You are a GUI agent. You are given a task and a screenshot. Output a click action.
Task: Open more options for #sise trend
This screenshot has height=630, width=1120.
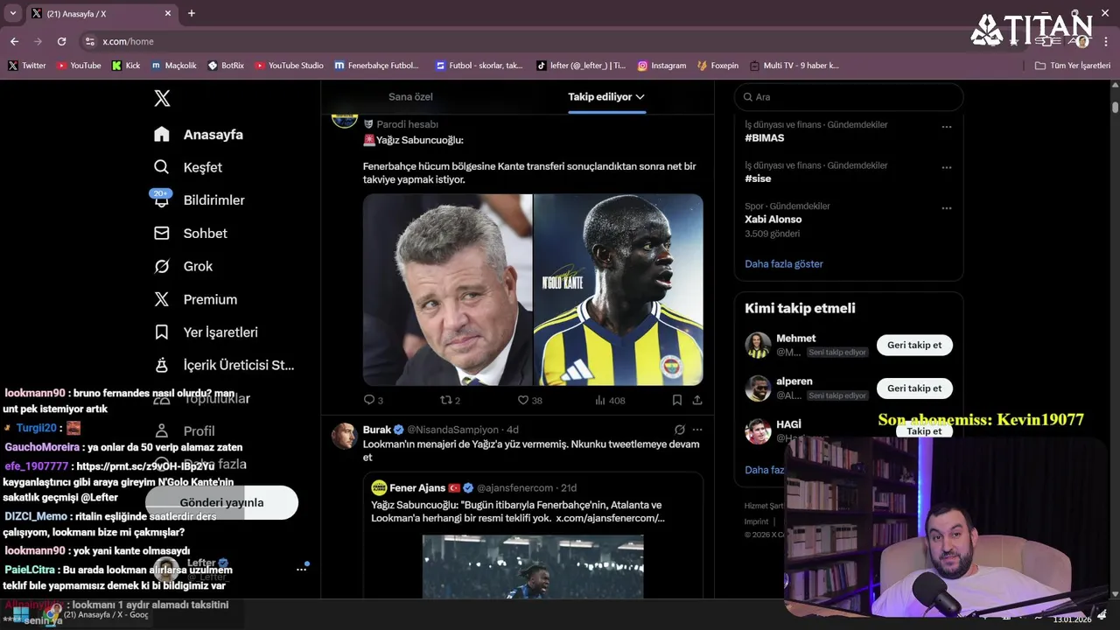pyautogui.click(x=947, y=168)
